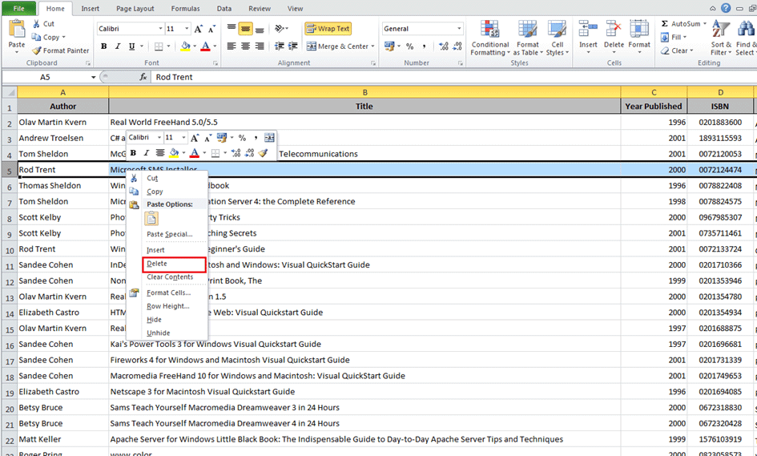757x456 pixels.
Task: Increase font size with ribbon Grow Font icon
Action: click(x=198, y=29)
